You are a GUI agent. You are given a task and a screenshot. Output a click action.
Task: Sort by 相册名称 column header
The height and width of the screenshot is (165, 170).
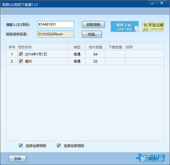(43, 47)
